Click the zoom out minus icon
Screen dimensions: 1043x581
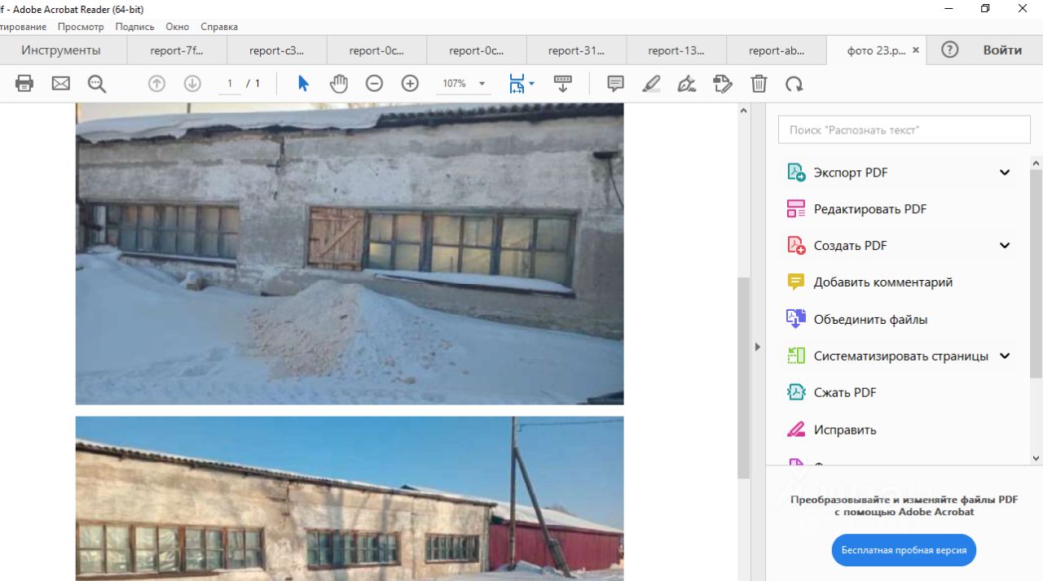(x=374, y=83)
